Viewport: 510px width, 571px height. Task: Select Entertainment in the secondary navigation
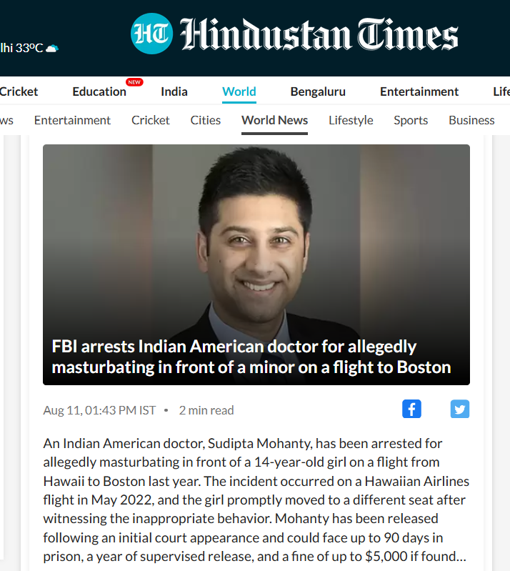click(x=72, y=120)
